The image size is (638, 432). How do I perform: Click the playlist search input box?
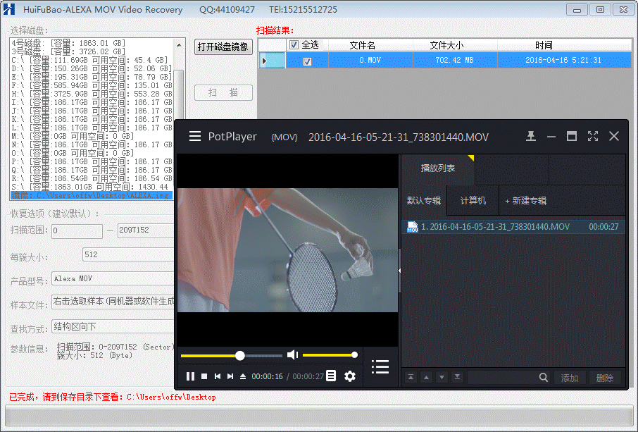point(502,378)
